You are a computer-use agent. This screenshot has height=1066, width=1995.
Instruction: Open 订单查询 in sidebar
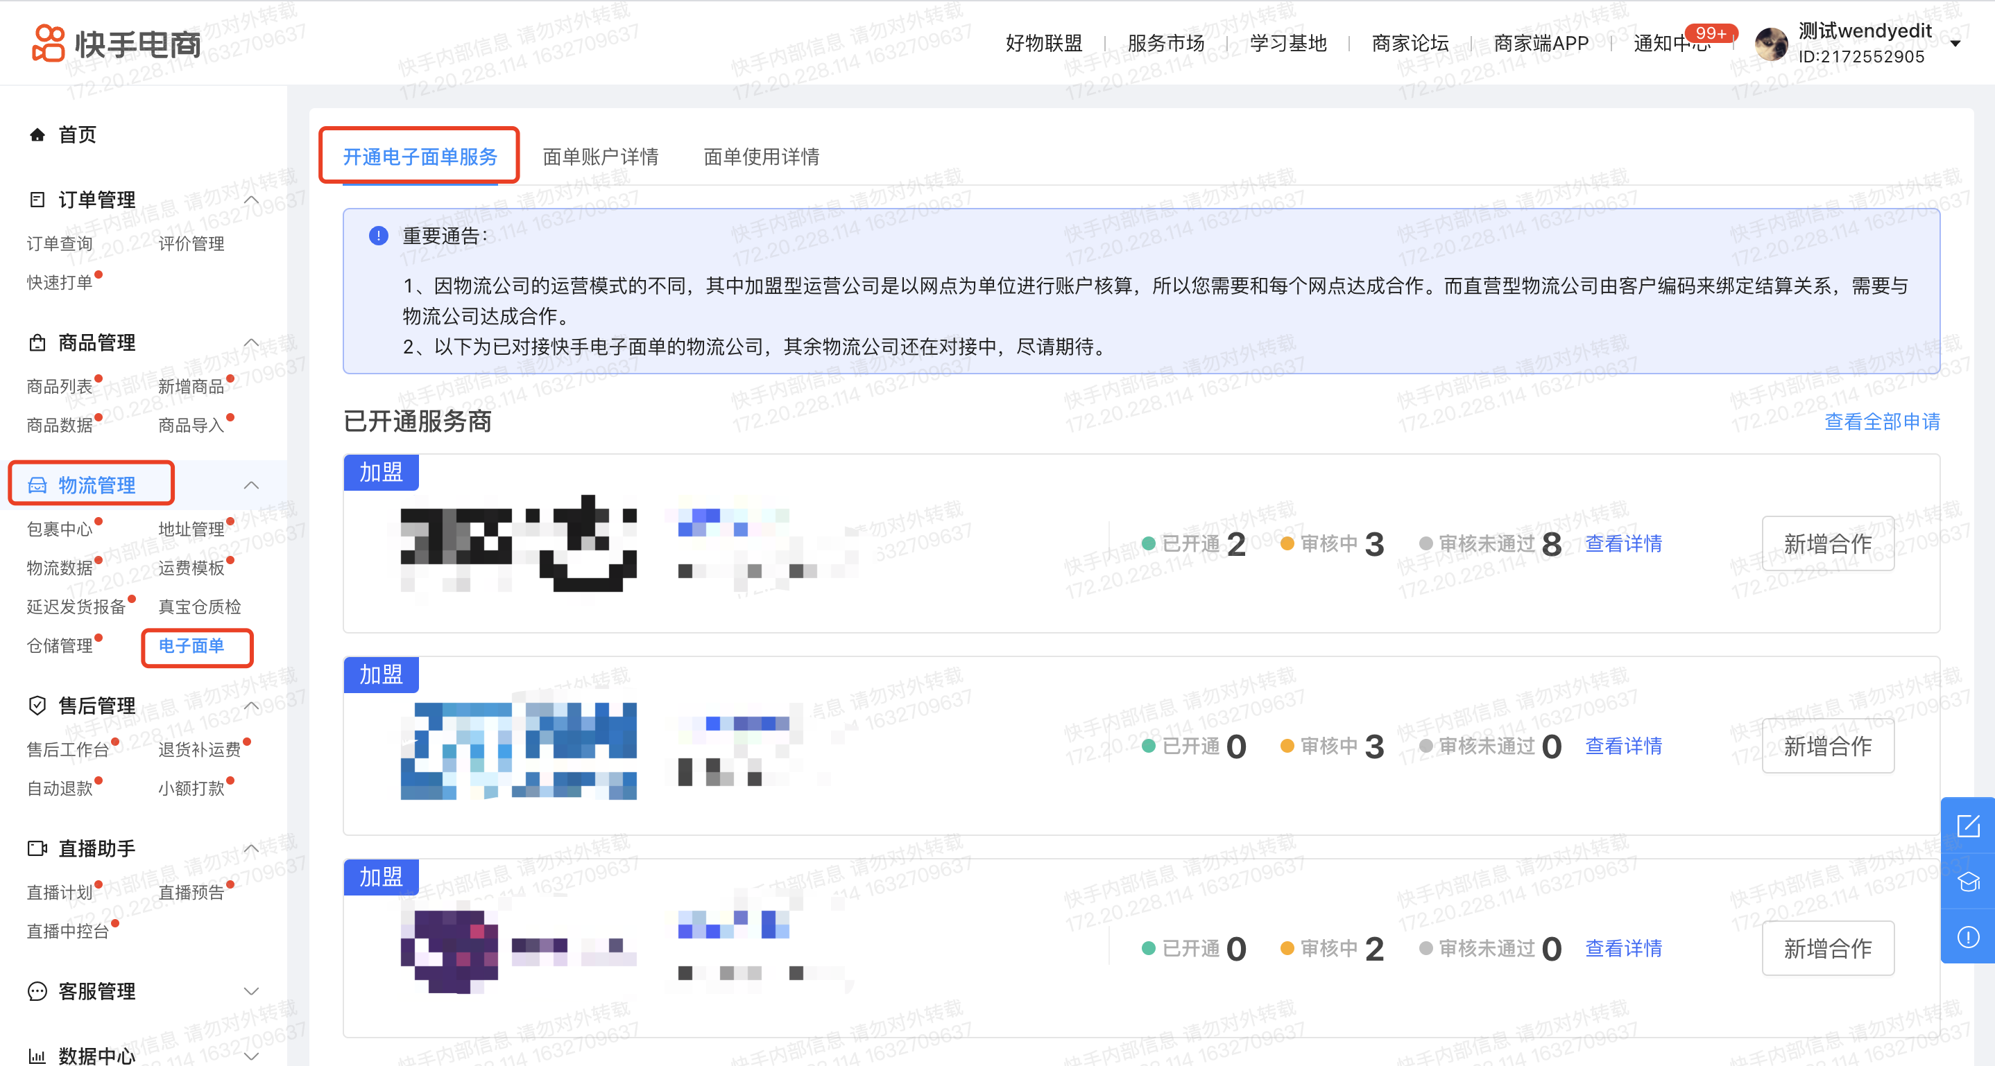(x=60, y=244)
